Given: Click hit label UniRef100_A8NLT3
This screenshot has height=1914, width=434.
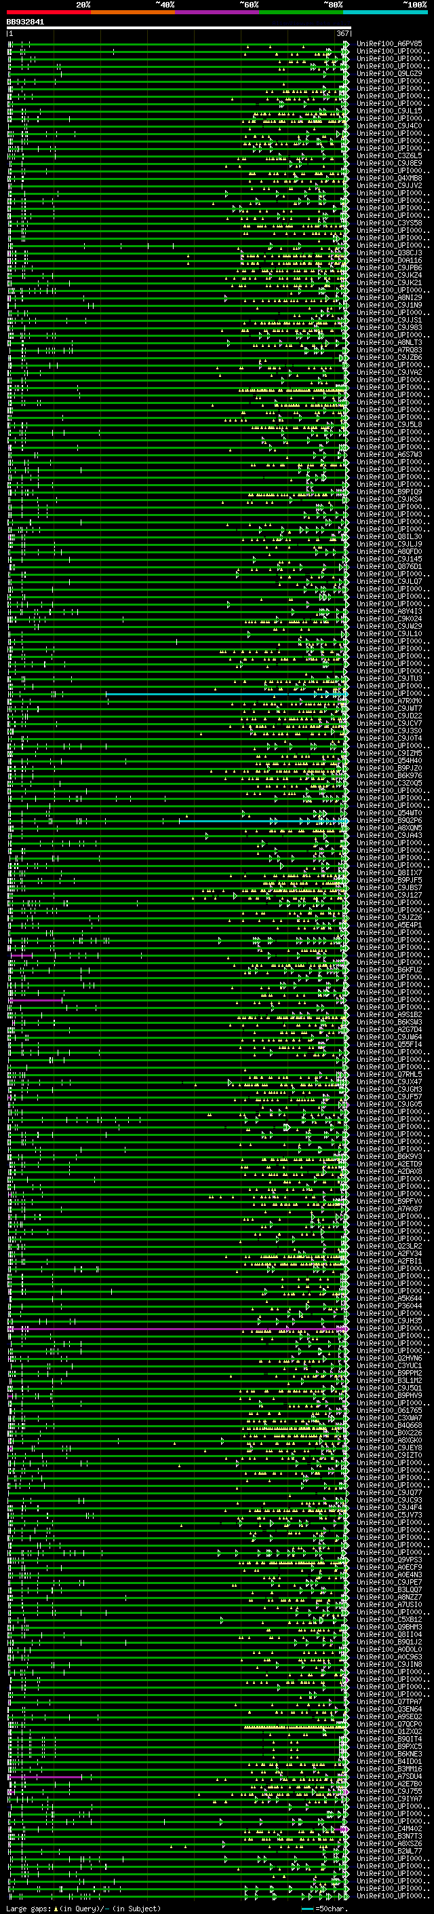Looking at the screenshot, I should click(x=389, y=342).
